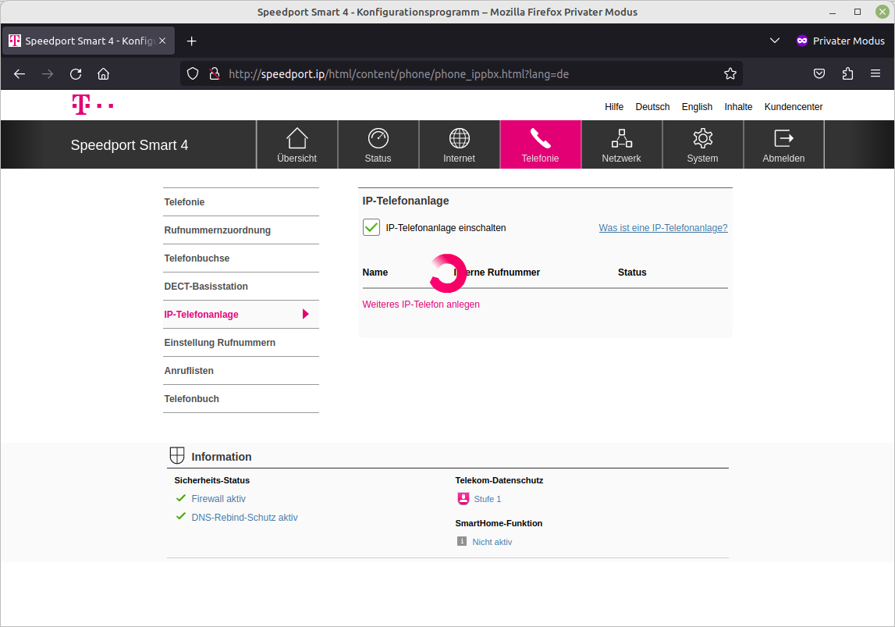The width and height of the screenshot is (895, 627).
Task: Open DECT-Basisstation in the sidebar
Action: click(241, 286)
